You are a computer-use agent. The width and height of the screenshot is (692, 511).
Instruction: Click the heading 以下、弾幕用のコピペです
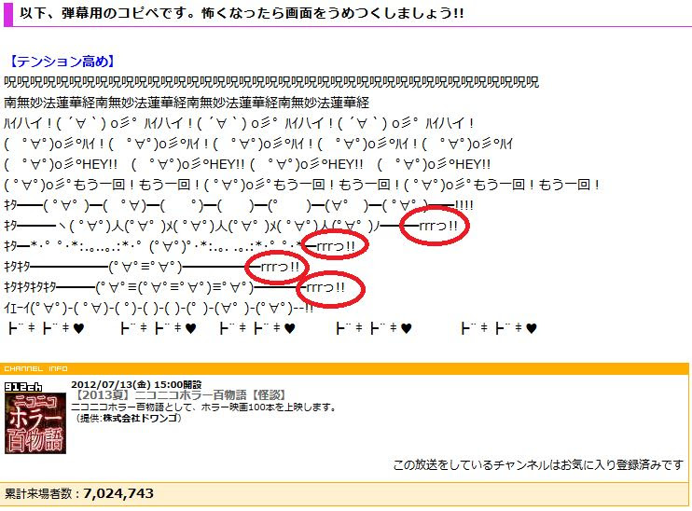pyautogui.click(x=242, y=13)
